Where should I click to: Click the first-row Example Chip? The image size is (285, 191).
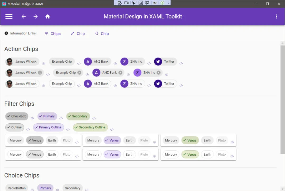(x=62, y=62)
